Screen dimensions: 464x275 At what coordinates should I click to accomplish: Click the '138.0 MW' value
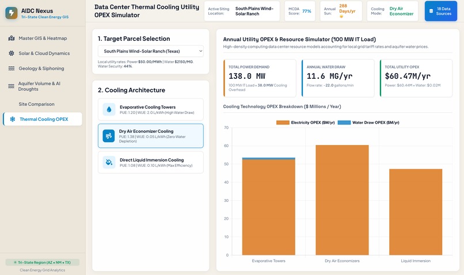pyautogui.click(x=247, y=76)
